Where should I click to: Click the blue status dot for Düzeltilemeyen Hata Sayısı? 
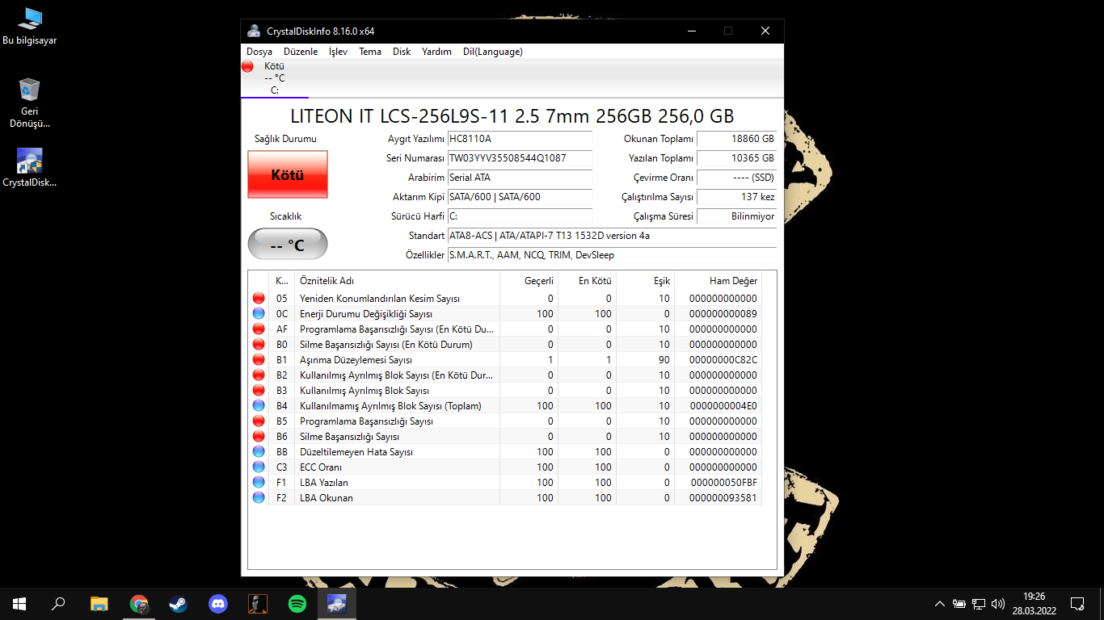tap(259, 452)
